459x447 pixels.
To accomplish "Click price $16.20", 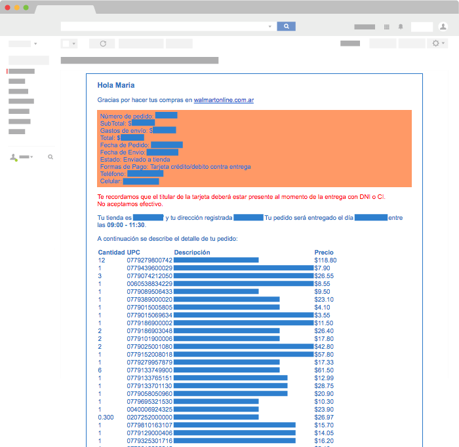I will [324, 441].
